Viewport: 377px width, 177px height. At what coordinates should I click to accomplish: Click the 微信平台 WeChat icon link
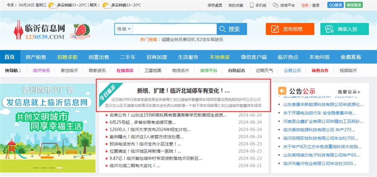tap(284, 5)
